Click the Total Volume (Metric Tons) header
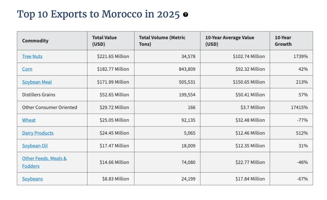327x200 pixels. (162, 41)
